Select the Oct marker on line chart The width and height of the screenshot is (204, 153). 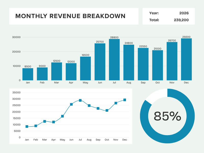coord(107,110)
